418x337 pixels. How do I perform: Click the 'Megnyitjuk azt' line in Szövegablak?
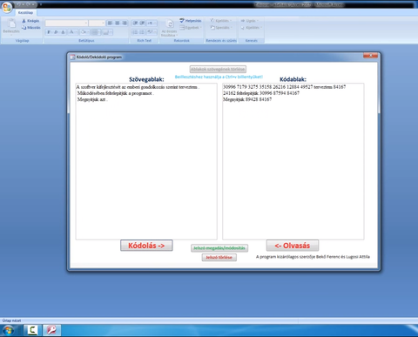[x=92, y=99]
